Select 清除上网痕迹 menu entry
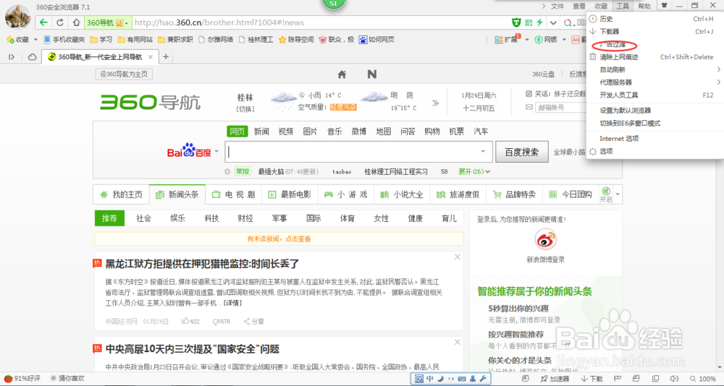 tap(654, 57)
